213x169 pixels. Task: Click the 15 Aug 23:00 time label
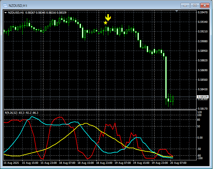click(49, 163)
